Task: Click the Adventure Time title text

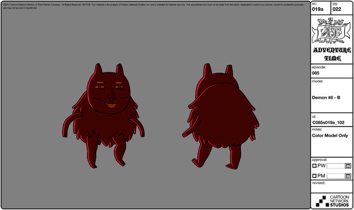Action: coord(332,54)
